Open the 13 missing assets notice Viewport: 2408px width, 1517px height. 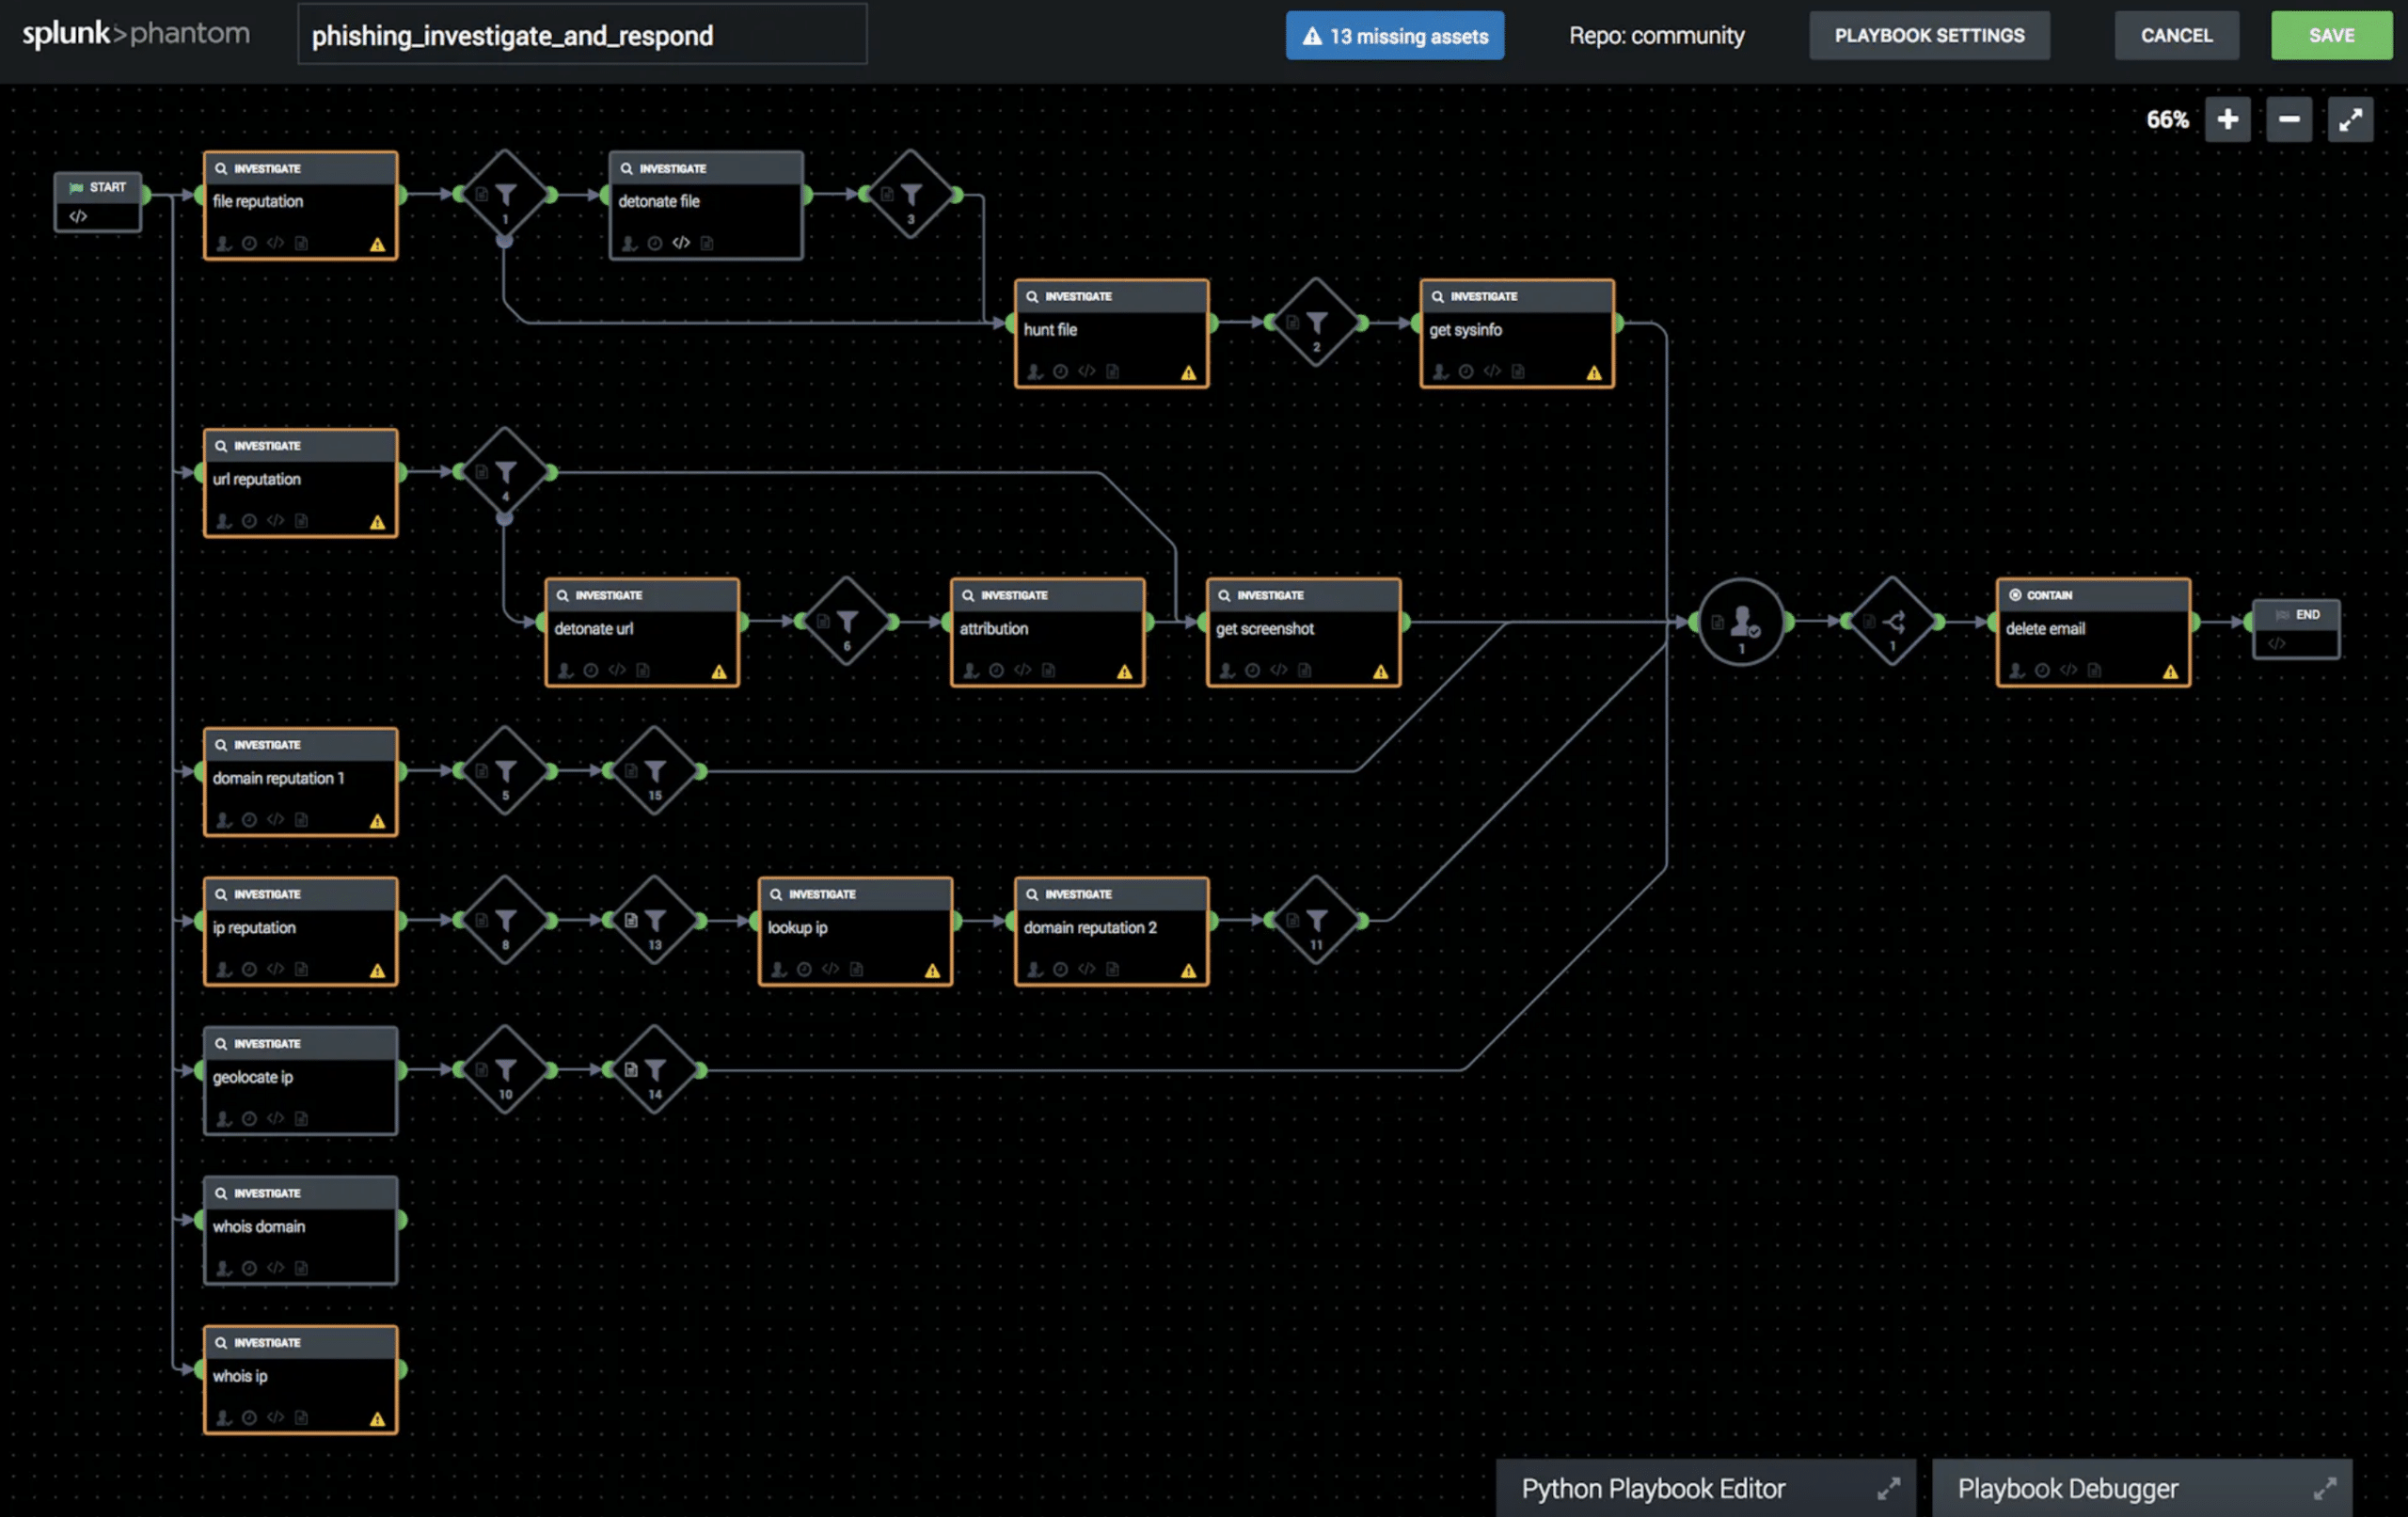pyautogui.click(x=1394, y=36)
